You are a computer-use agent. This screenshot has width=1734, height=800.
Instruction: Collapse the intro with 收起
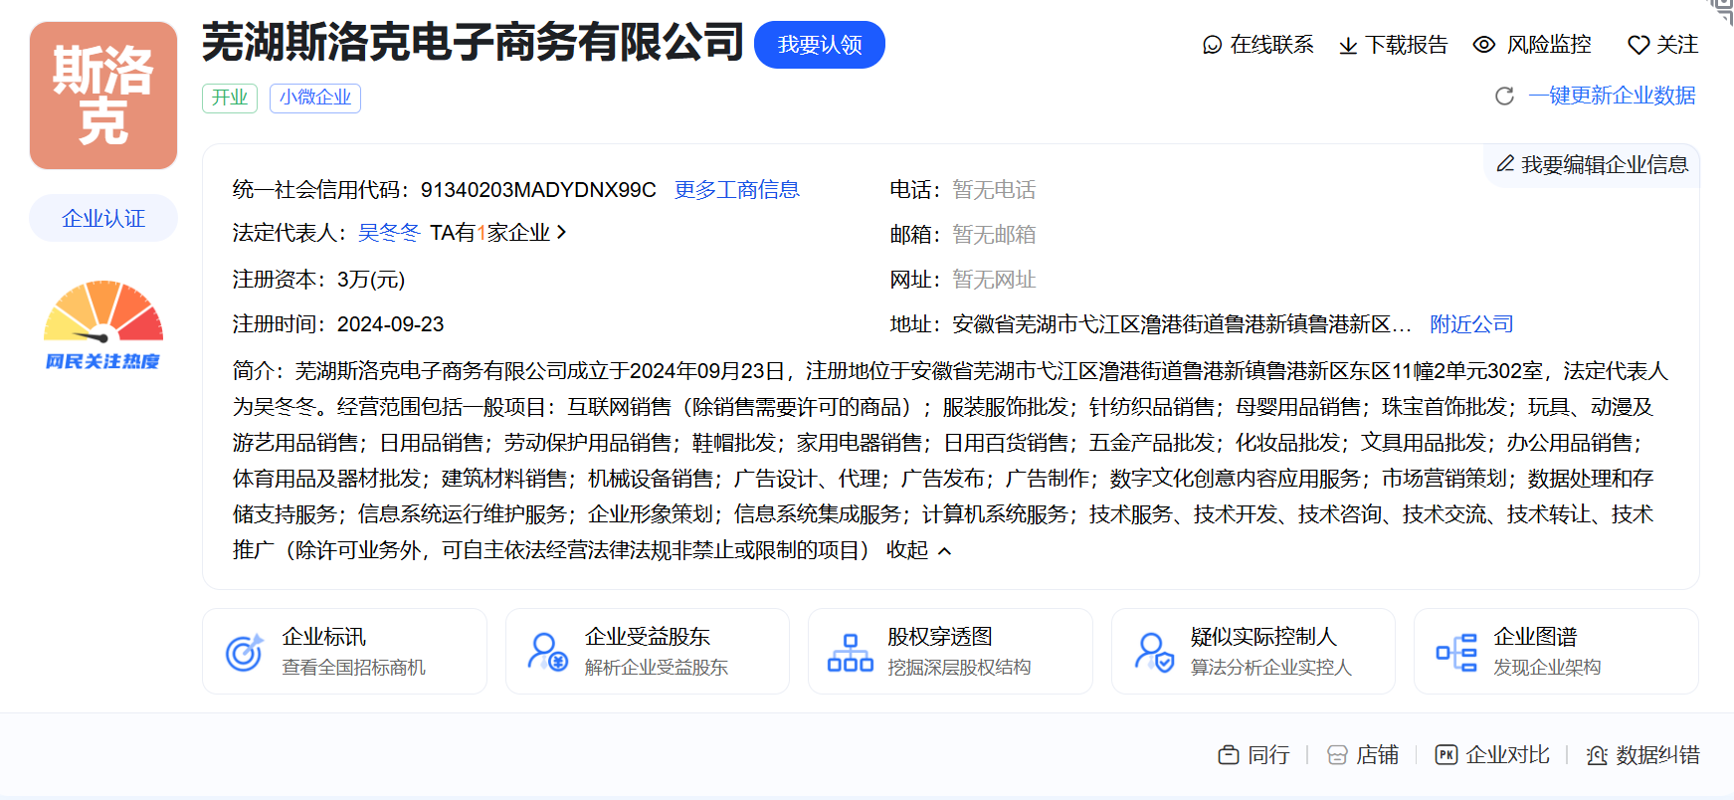[x=918, y=550]
